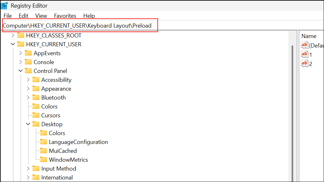Collapse the Desktop chevron
324x182 pixels.
28,124
